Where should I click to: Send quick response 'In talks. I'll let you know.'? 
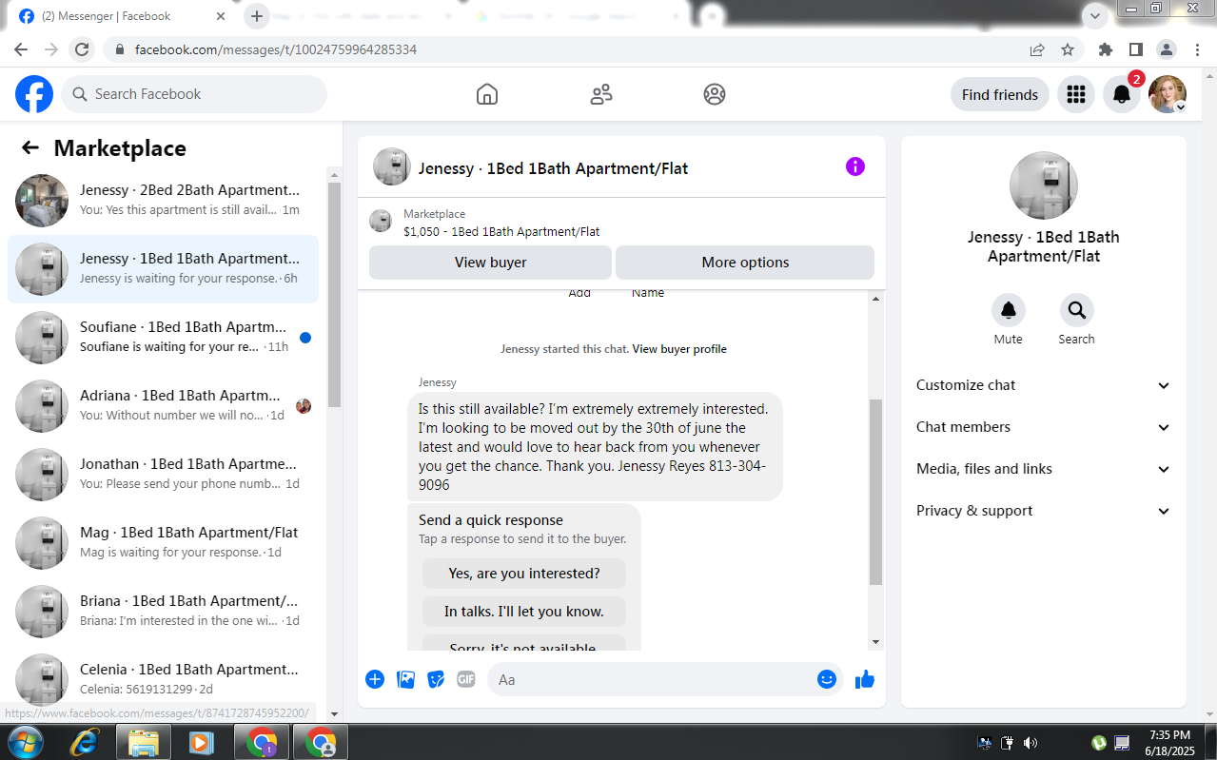click(524, 612)
